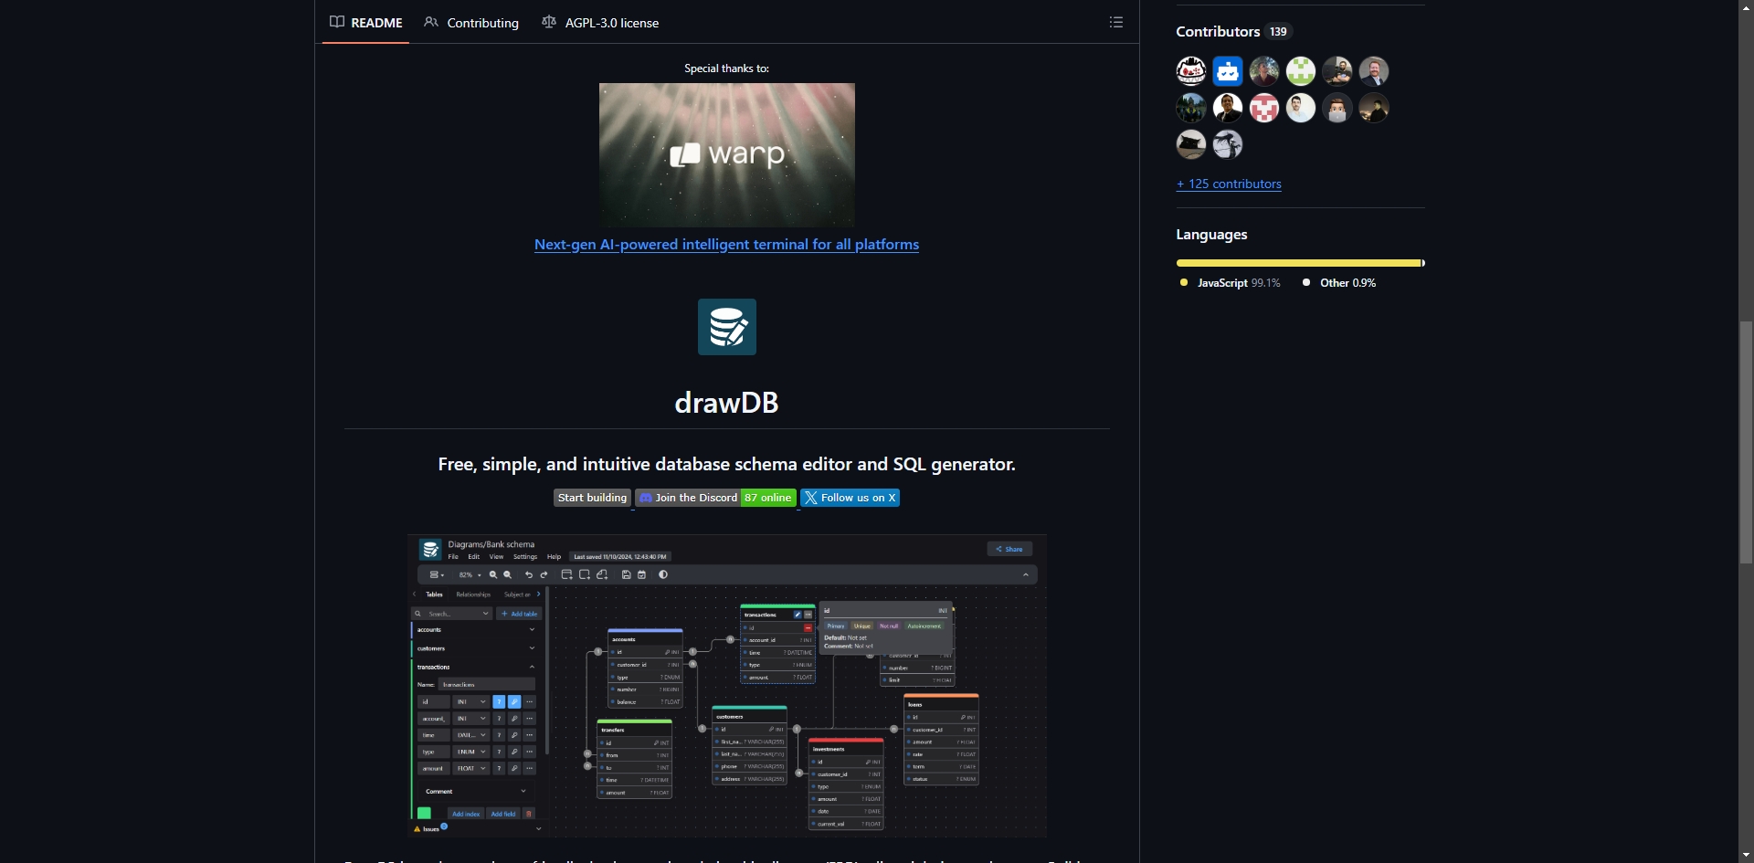Viewport: 1754px width, 863px height.
Task: Click the drawDB database logo
Action: point(727,327)
